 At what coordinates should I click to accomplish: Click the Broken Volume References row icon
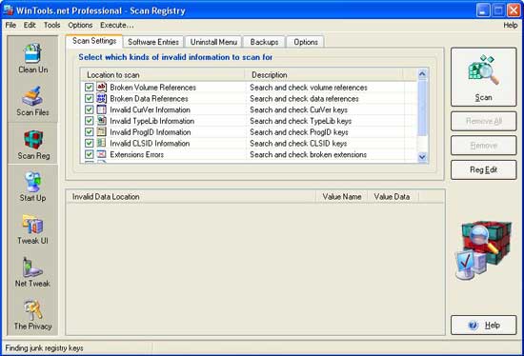click(x=101, y=88)
